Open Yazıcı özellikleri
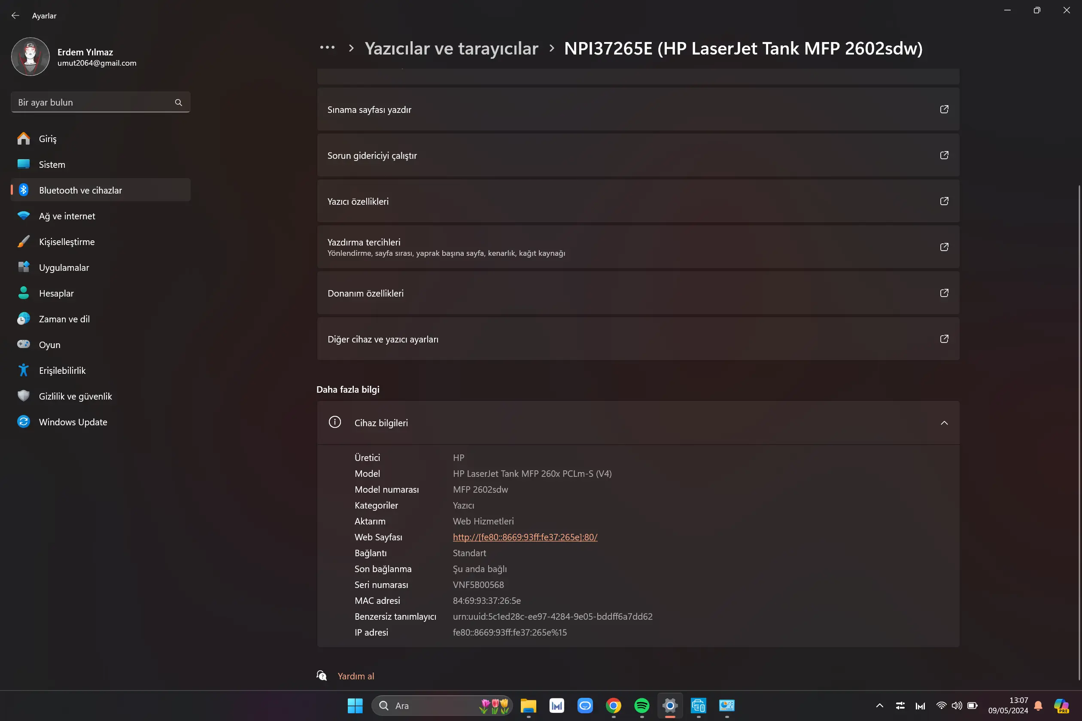 638,201
